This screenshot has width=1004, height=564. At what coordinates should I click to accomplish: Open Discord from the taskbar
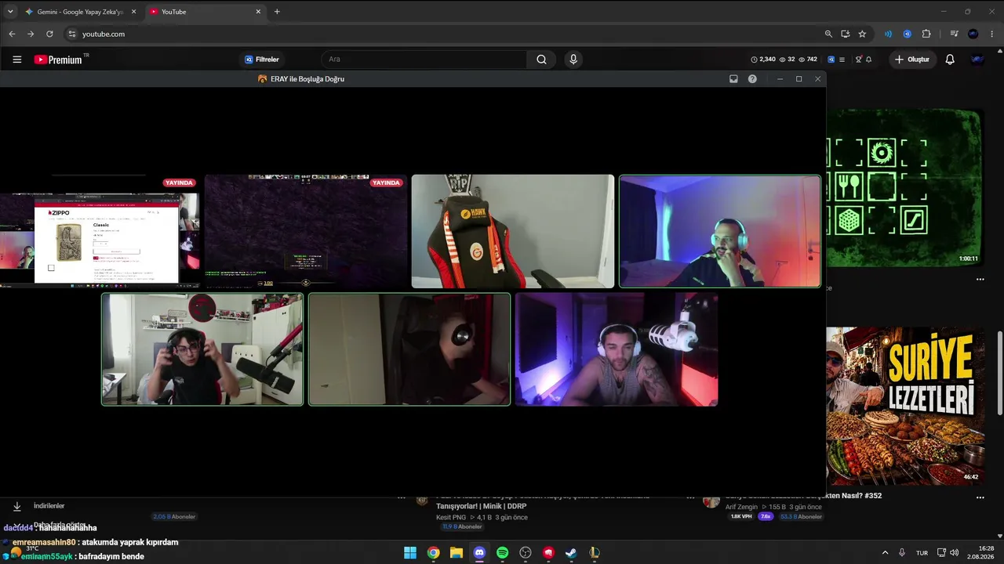click(479, 552)
